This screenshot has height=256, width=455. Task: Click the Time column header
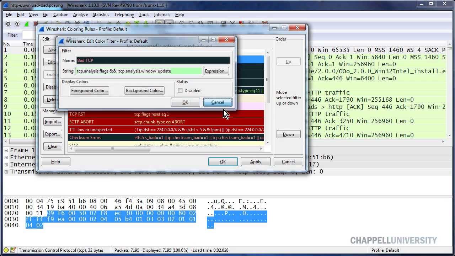pyautogui.click(x=28, y=44)
